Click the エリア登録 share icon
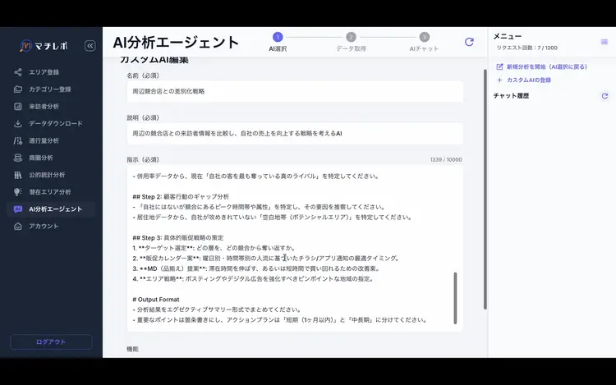The image size is (616, 385). pyautogui.click(x=18, y=72)
